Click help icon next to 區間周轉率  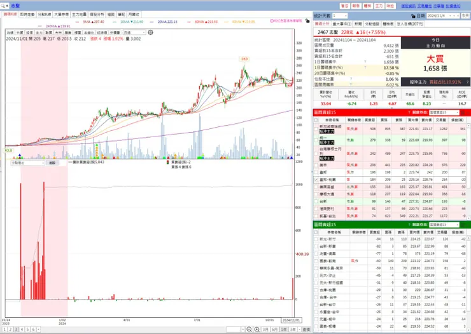coord(351,85)
